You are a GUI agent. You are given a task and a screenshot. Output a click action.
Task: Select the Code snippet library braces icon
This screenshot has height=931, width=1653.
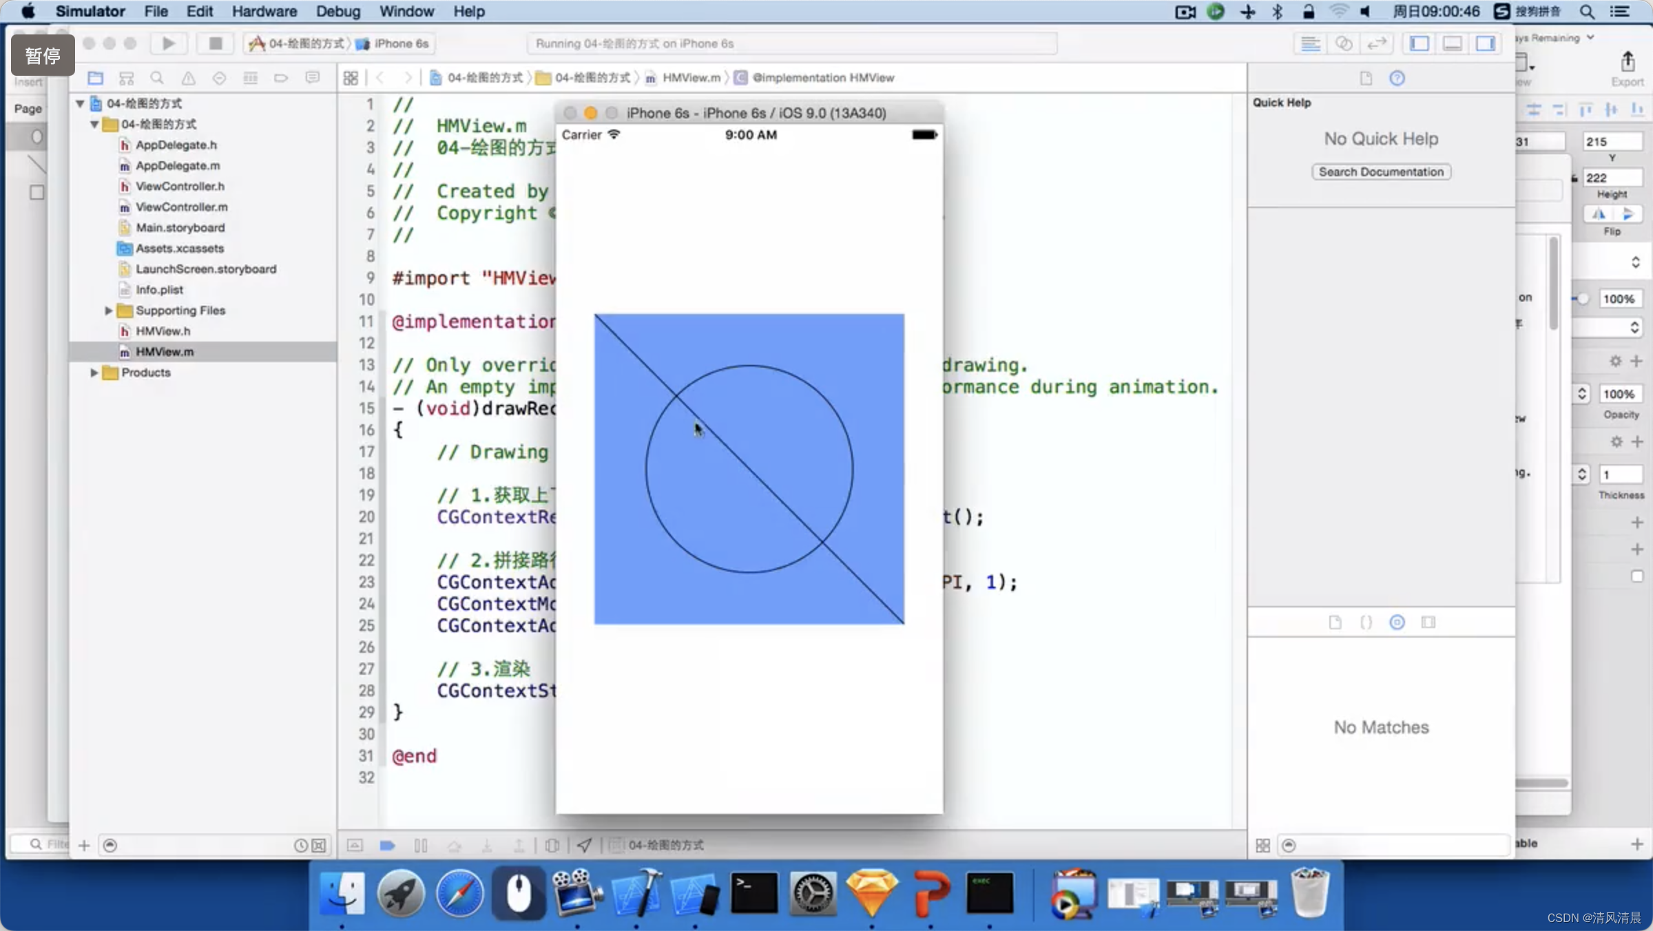click(1366, 623)
